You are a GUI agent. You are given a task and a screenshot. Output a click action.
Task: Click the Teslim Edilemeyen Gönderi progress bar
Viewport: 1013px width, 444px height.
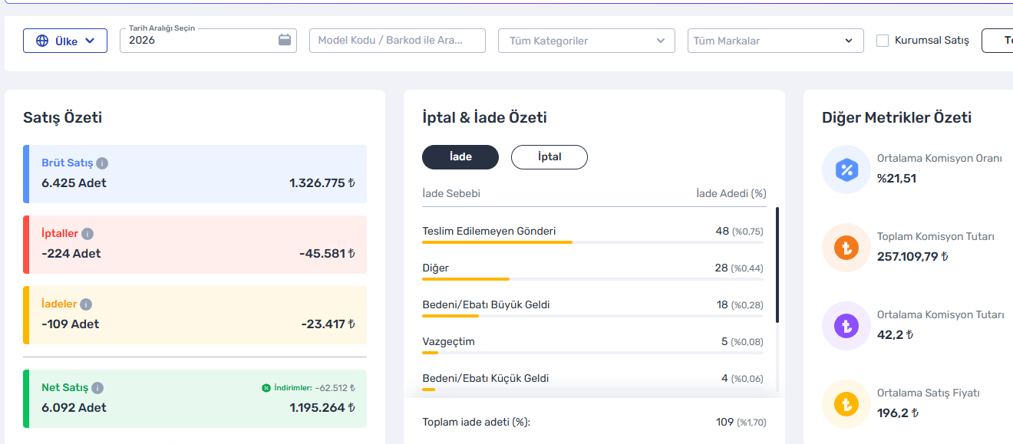click(592, 242)
